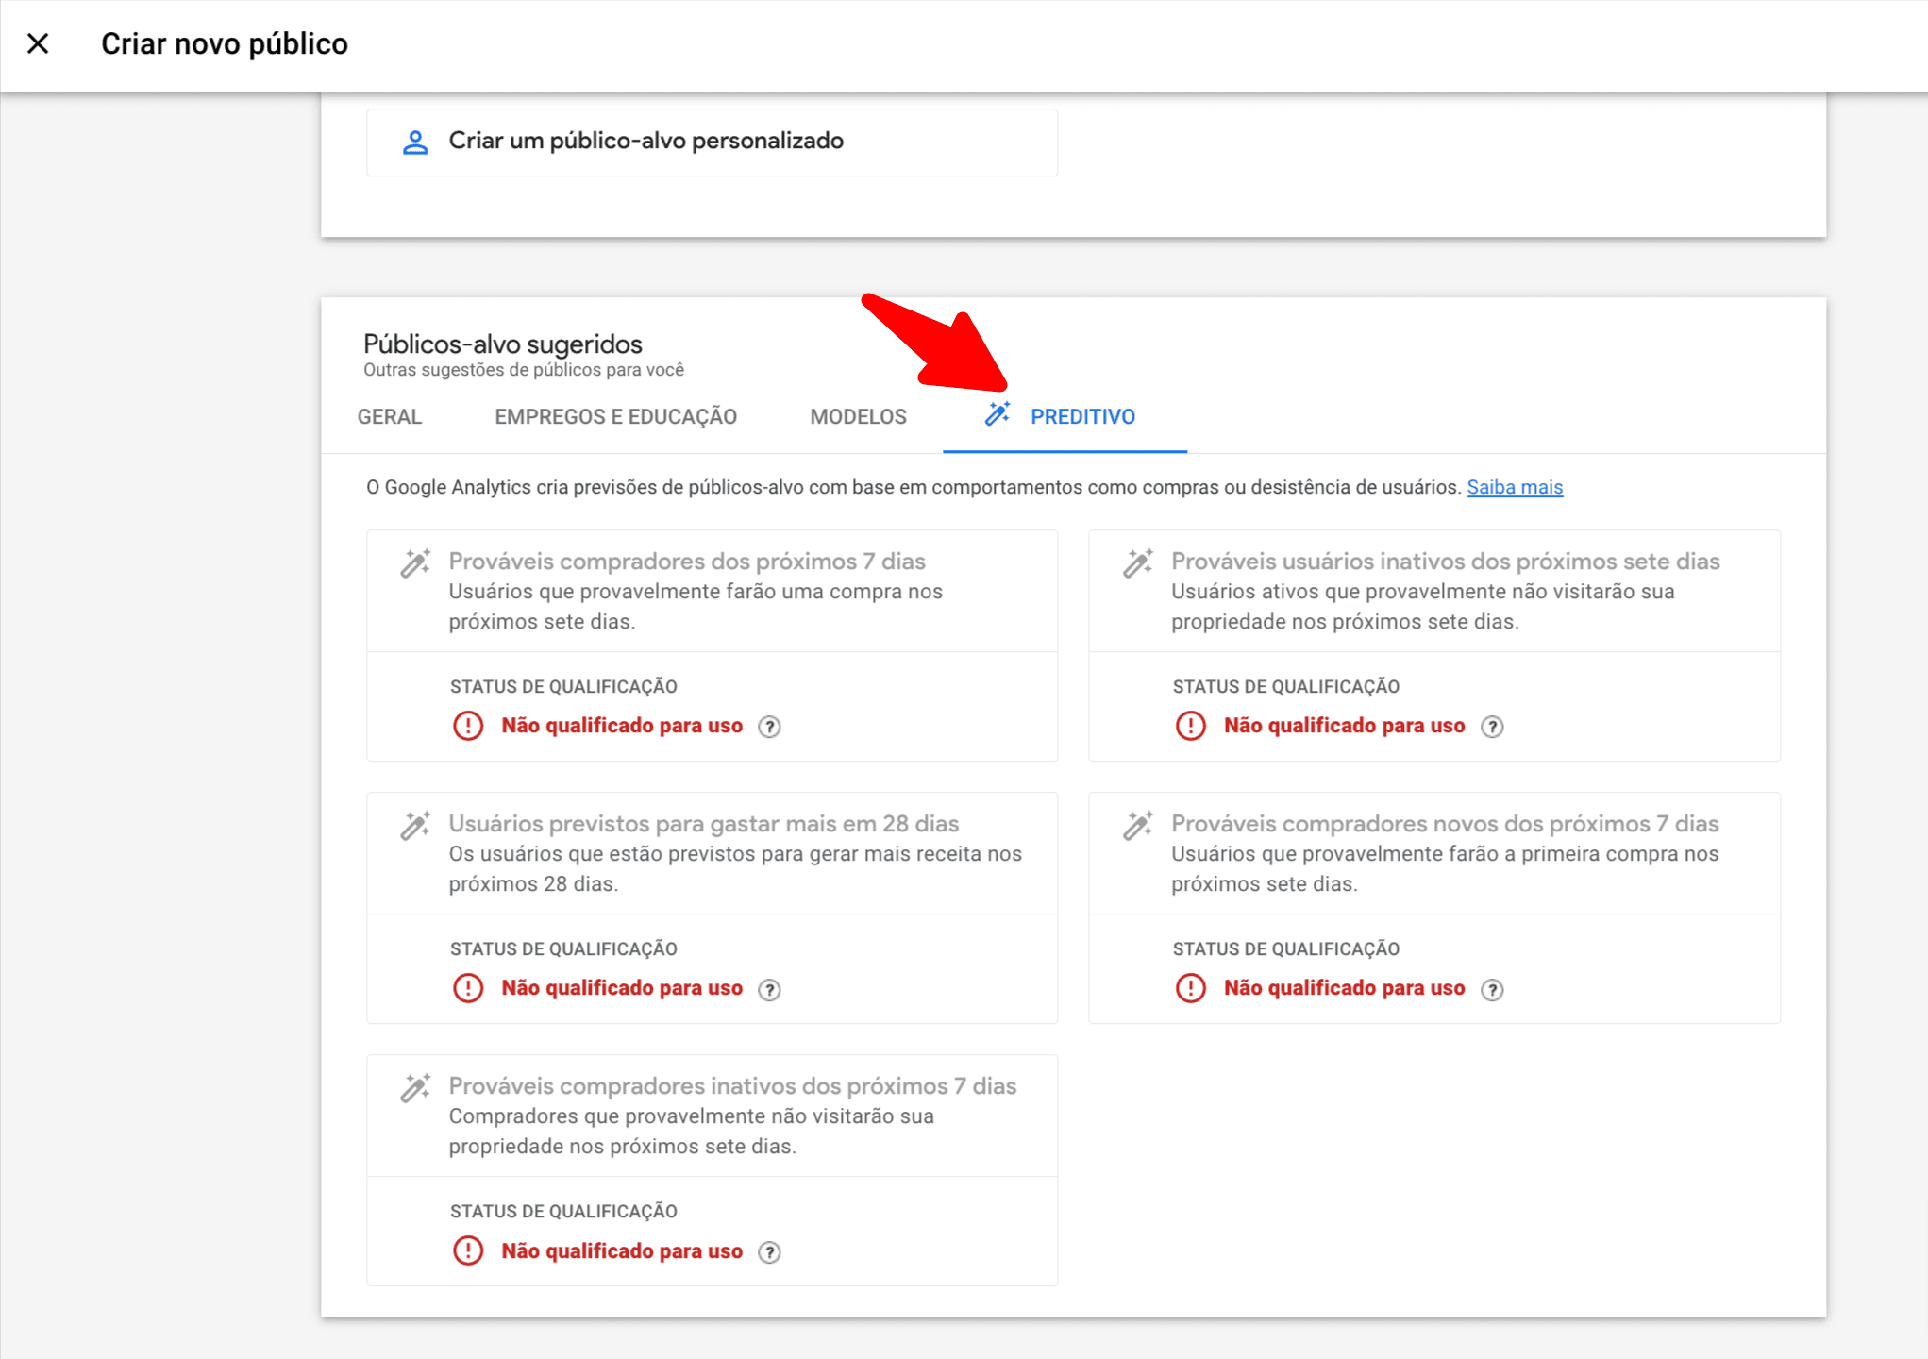This screenshot has height=1359, width=1928.
Task: Click the magic wand icon on PREDITIVO tab
Action: click(x=997, y=416)
